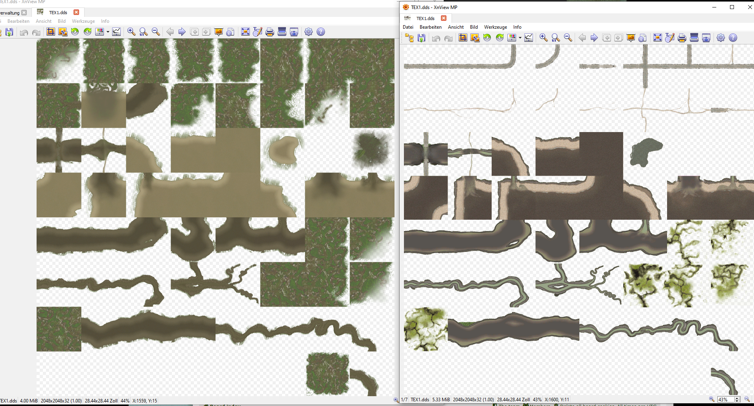Close TEX1.dds tab in right window
Image resolution: width=754 pixels, height=406 pixels.
click(444, 18)
